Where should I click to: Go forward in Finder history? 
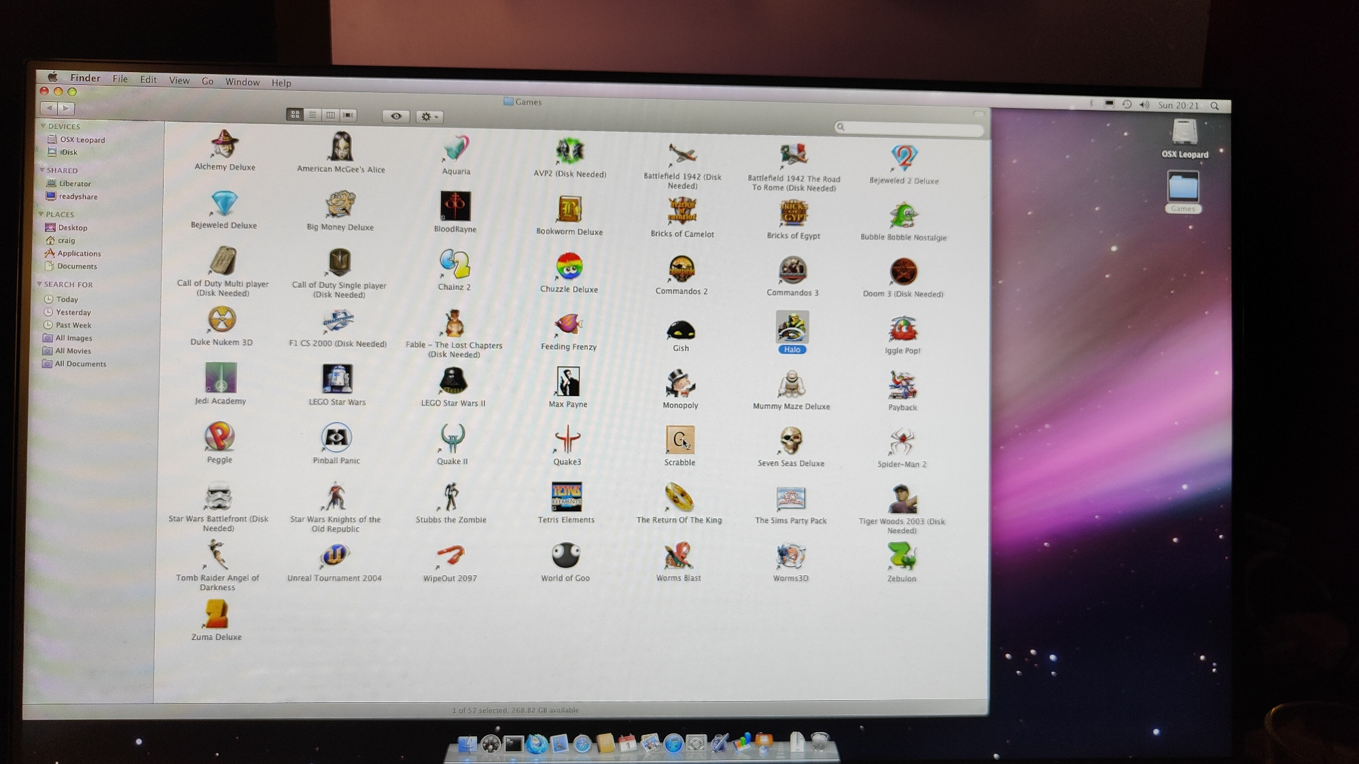pos(66,108)
